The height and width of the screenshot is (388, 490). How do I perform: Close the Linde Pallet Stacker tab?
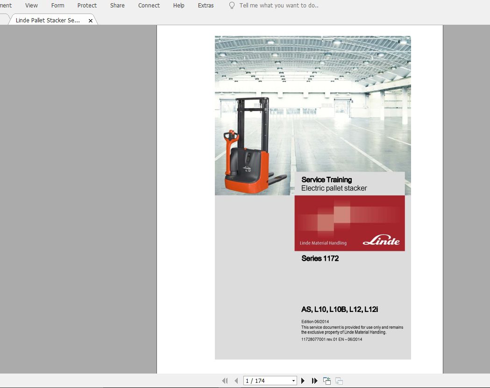tap(90, 21)
